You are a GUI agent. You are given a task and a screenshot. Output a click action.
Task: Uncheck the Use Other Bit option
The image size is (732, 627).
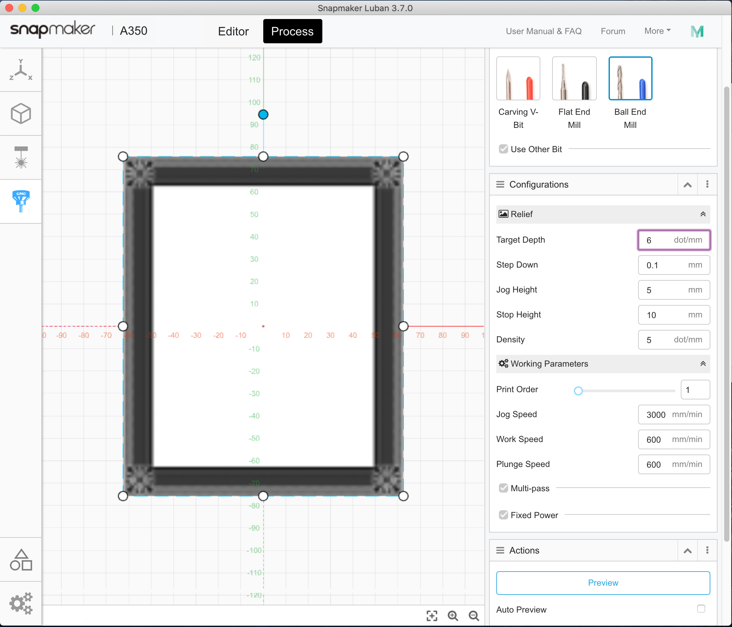[x=503, y=149]
